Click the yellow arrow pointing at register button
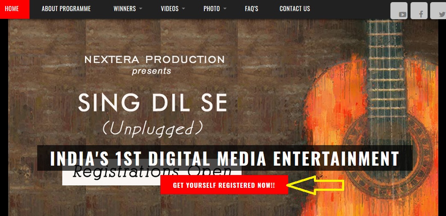 [x=316, y=185]
